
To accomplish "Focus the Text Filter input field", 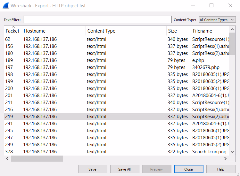I will click(x=97, y=19).
